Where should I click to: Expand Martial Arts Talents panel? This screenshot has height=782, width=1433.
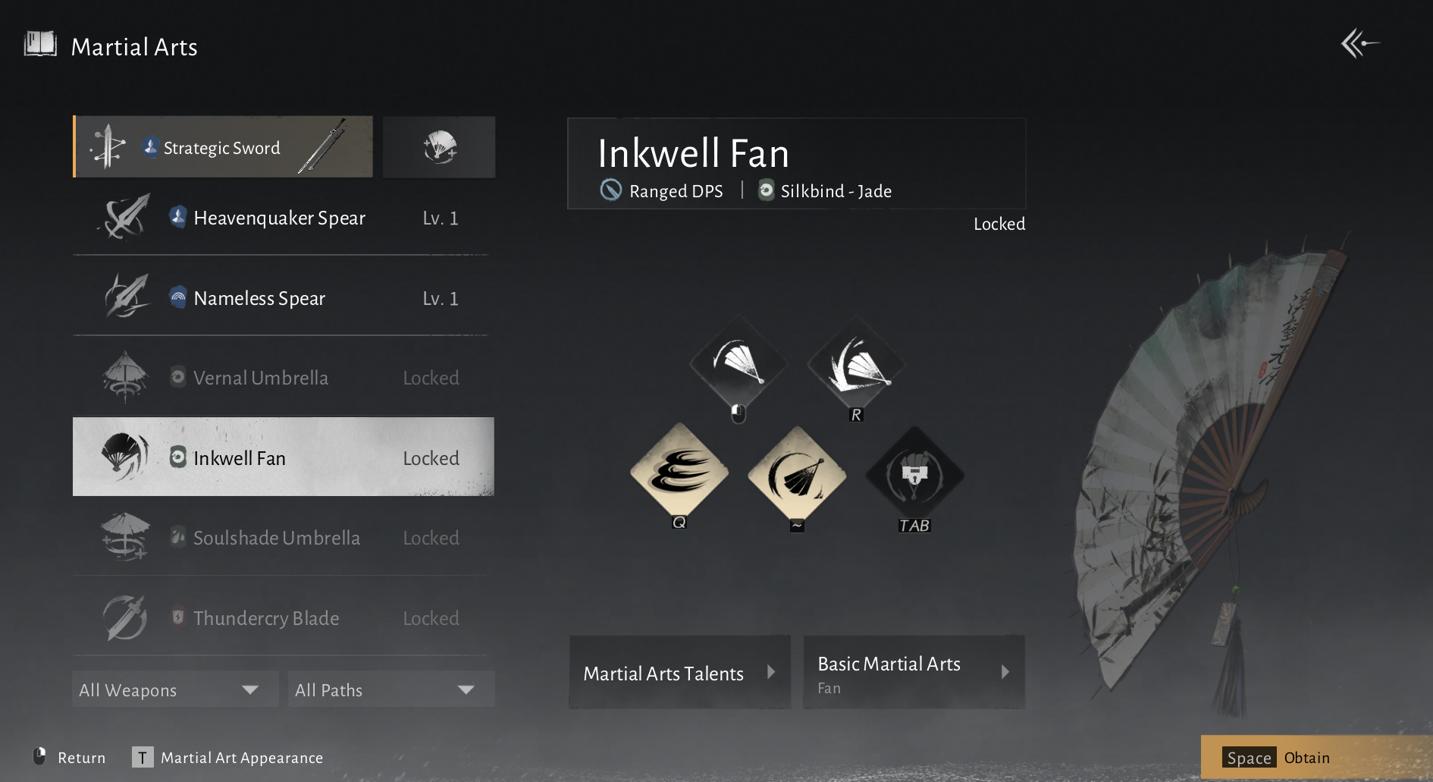click(x=680, y=673)
